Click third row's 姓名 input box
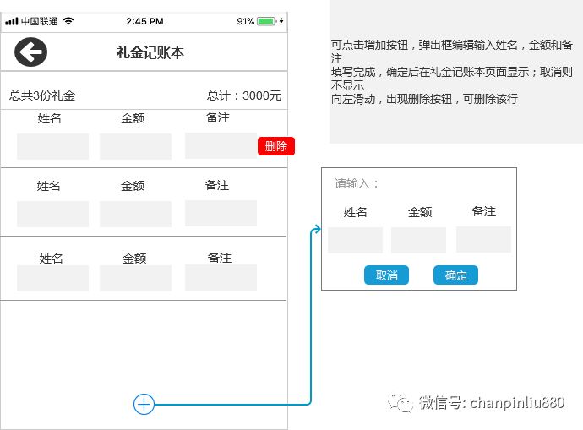This screenshot has height=430, width=583. [x=52, y=279]
